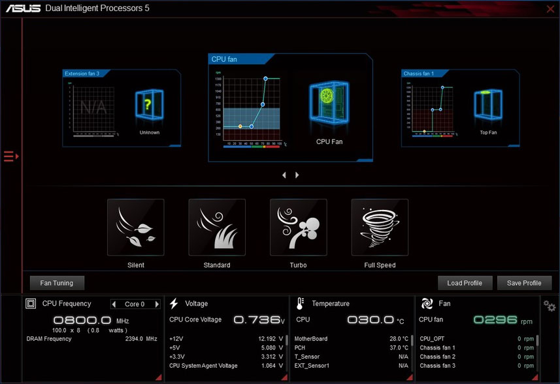This screenshot has height=384, width=560.
Task: Show previous fan with left arrow
Action: point(284,175)
